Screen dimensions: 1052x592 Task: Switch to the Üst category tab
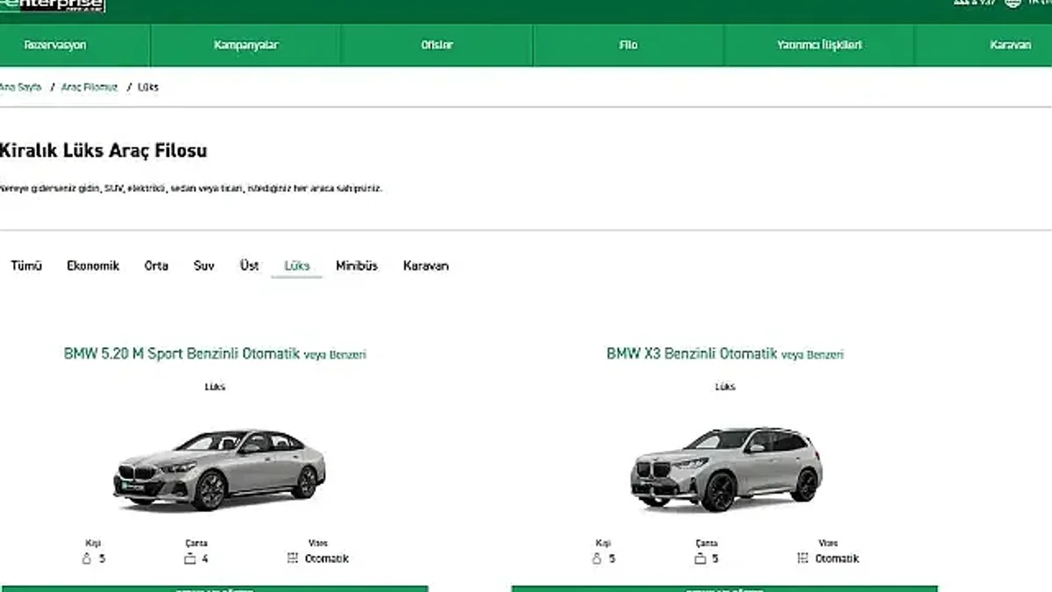click(x=250, y=266)
